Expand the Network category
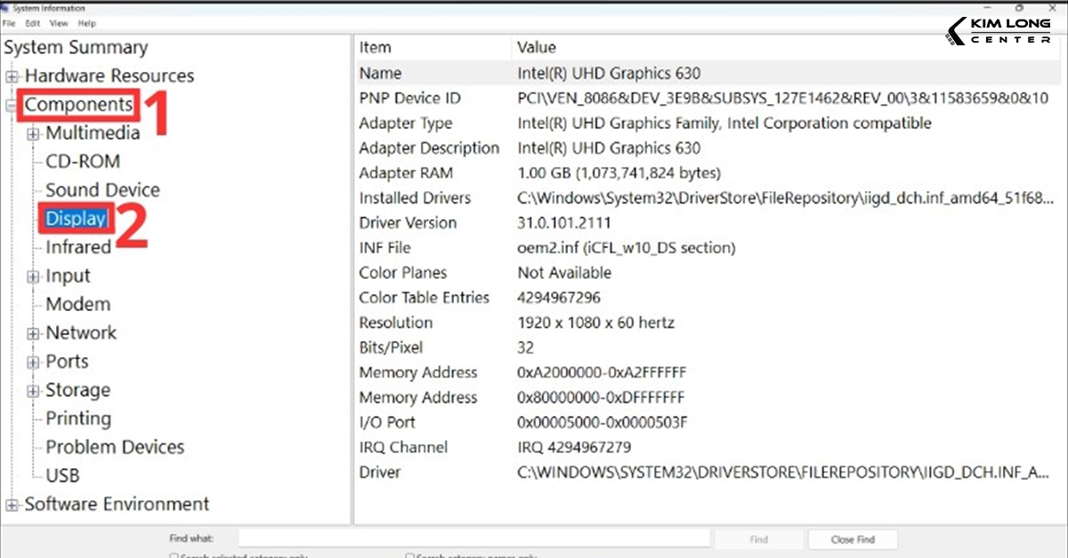The height and width of the screenshot is (558, 1068). click(x=35, y=332)
